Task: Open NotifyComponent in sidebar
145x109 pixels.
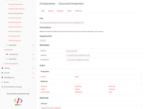Action: click(15, 31)
